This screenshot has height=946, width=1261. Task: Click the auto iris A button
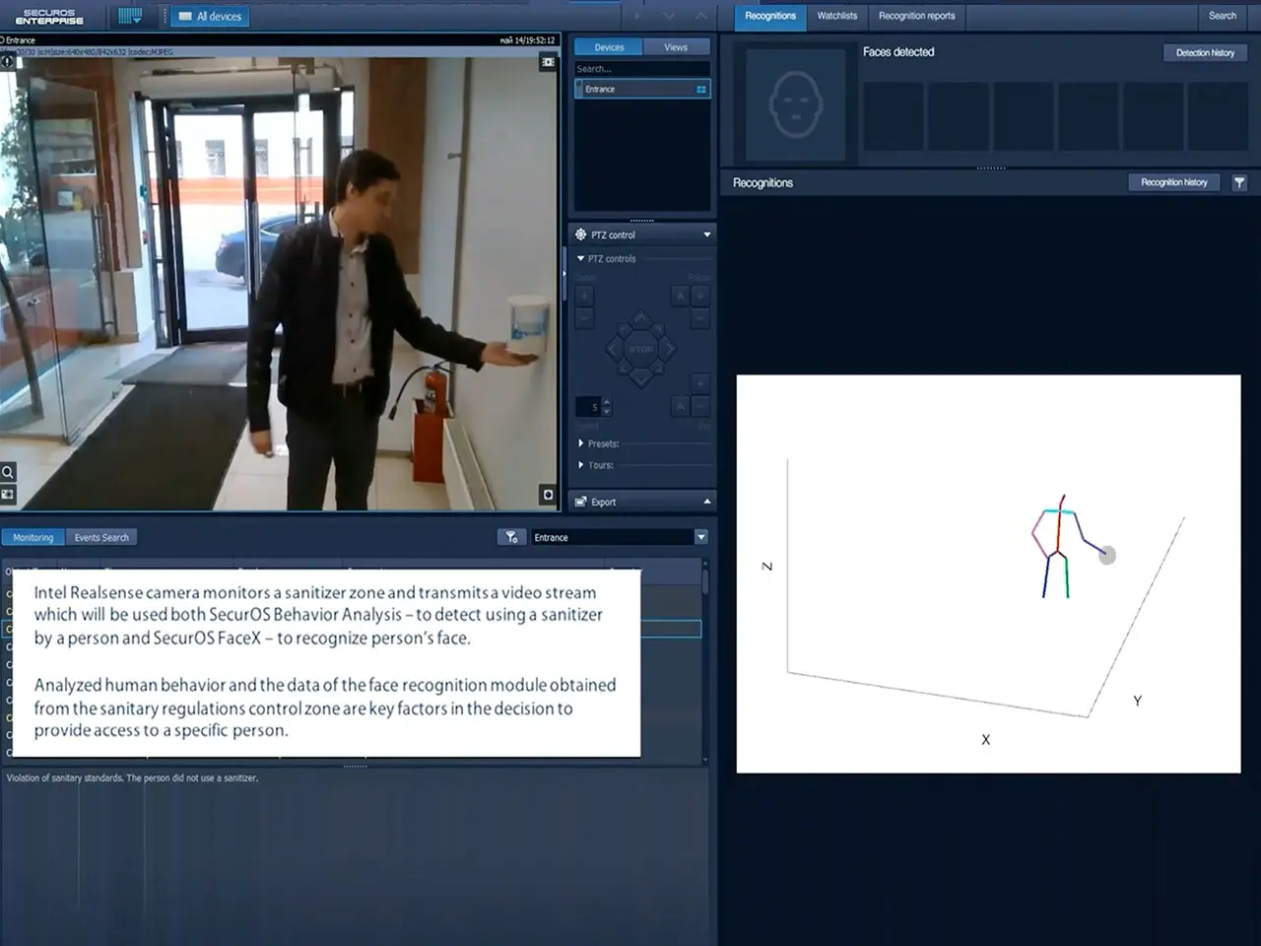coord(680,405)
